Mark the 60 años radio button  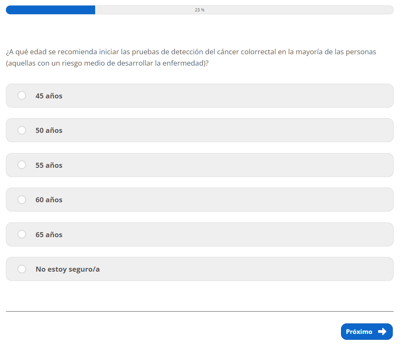(22, 200)
